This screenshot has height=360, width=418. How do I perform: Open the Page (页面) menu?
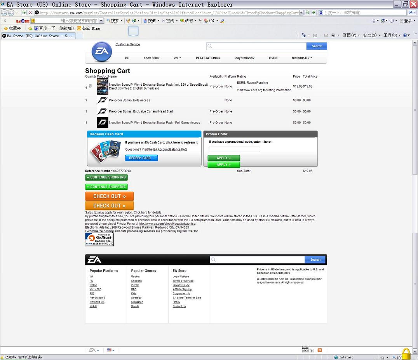(x=351, y=35)
